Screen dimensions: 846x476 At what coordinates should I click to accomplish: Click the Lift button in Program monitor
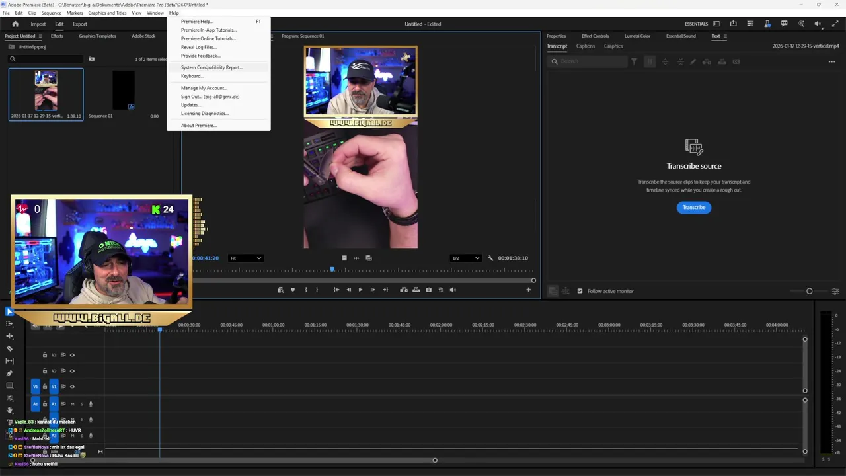tap(404, 290)
